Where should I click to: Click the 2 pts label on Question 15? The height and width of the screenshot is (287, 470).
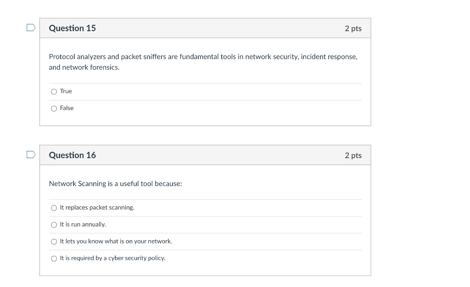[x=353, y=28]
